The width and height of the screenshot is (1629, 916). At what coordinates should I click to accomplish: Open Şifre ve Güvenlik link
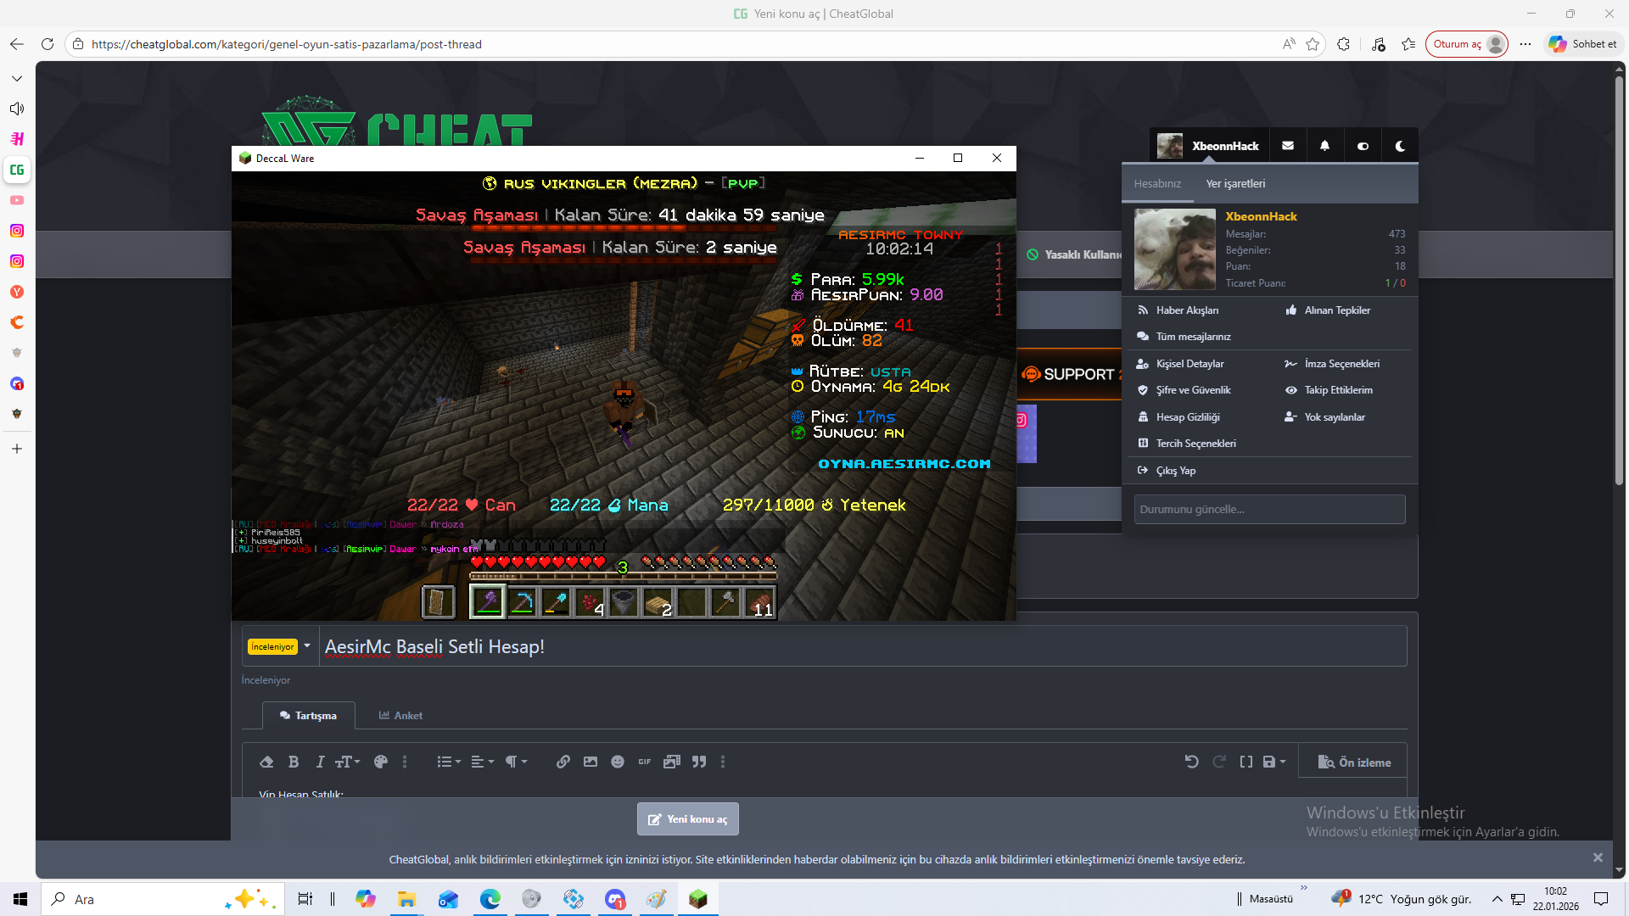click(x=1193, y=390)
